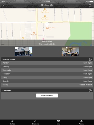Tap the battery indicator in status bar
The image size is (94, 125).
(x=92, y=1)
